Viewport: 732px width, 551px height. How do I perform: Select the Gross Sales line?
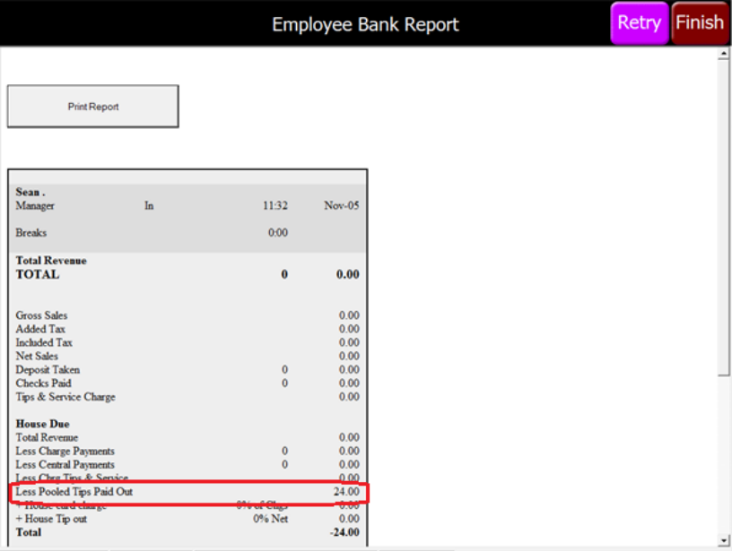(x=41, y=315)
